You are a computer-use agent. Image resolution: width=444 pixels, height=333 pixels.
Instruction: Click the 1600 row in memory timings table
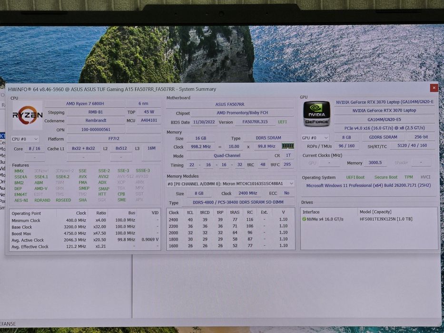click(x=230, y=246)
